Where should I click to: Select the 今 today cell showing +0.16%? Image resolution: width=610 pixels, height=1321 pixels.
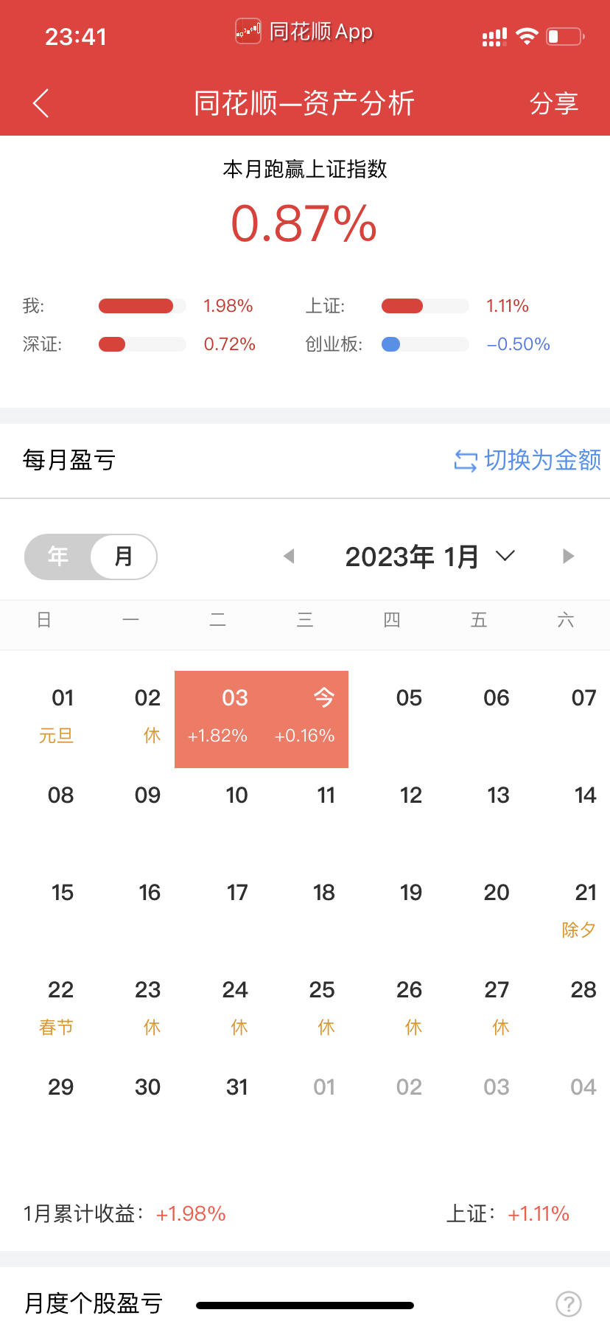[x=305, y=719]
